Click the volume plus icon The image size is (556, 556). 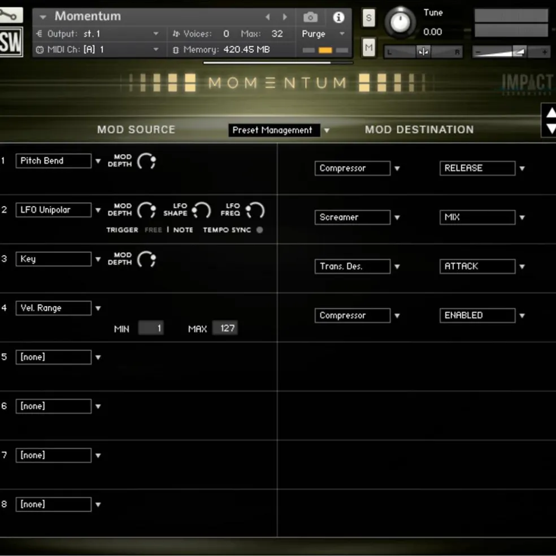click(x=544, y=53)
